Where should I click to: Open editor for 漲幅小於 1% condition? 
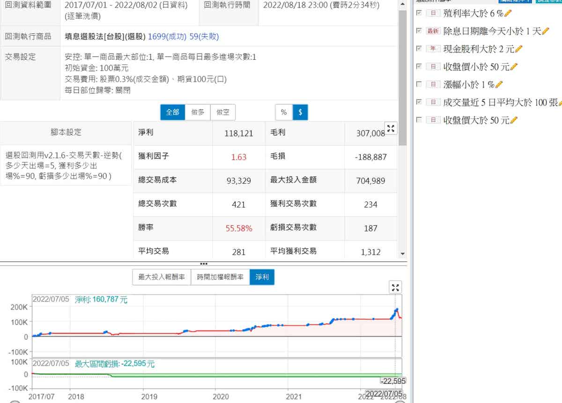pos(499,85)
